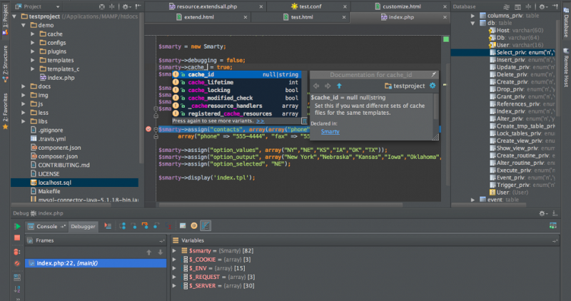Collapse the testproject root folder
This screenshot has width=571, height=301.
tap(14, 16)
